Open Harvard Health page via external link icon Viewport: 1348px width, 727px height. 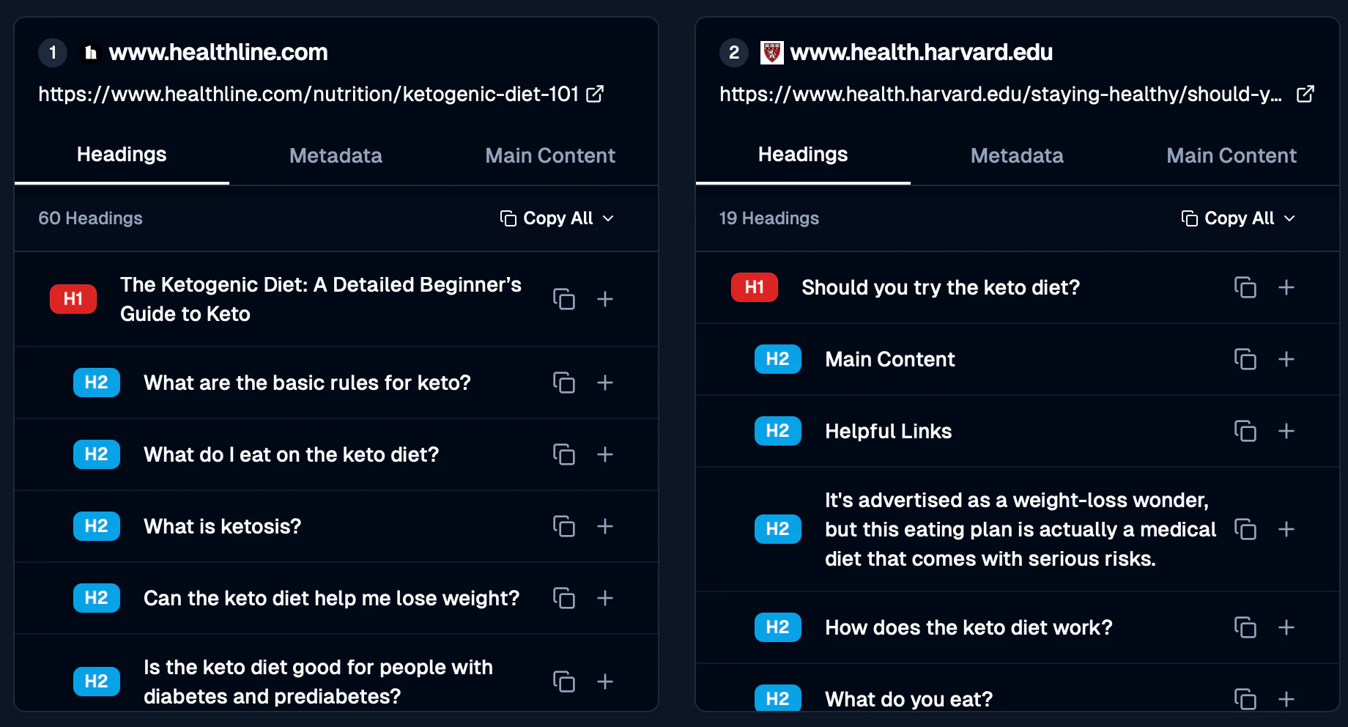[1306, 94]
